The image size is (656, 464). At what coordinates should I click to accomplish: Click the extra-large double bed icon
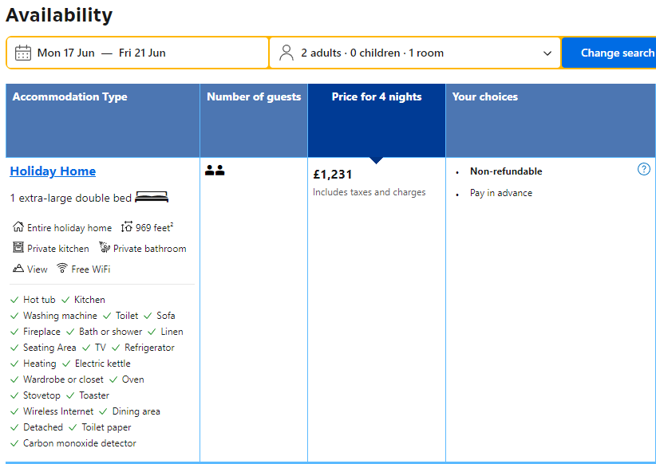click(x=152, y=197)
